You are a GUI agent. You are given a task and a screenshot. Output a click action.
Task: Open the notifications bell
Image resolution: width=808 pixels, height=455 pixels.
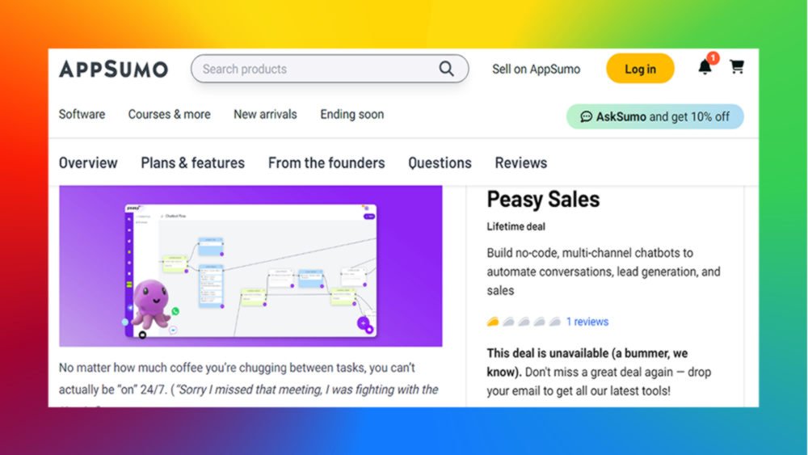[705, 67]
